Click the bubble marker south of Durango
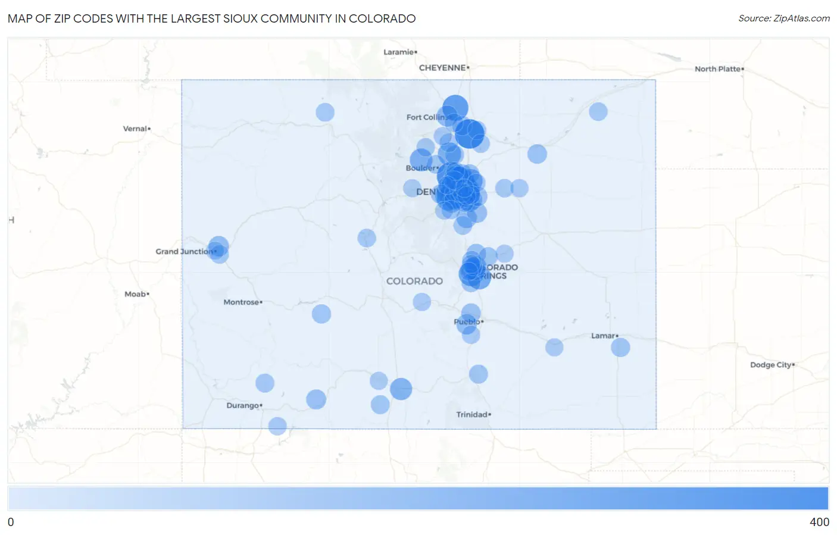 [277, 426]
